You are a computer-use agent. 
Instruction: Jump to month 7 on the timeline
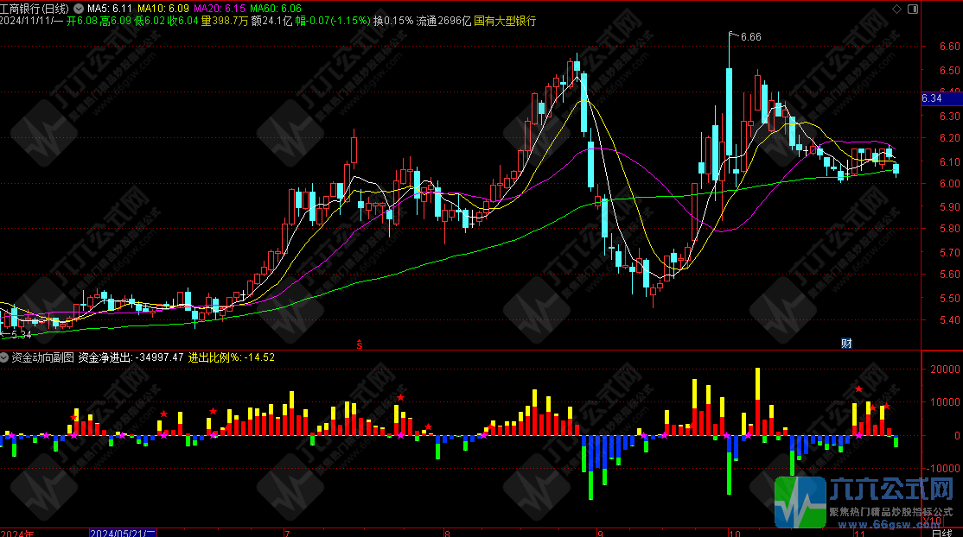[287, 533]
